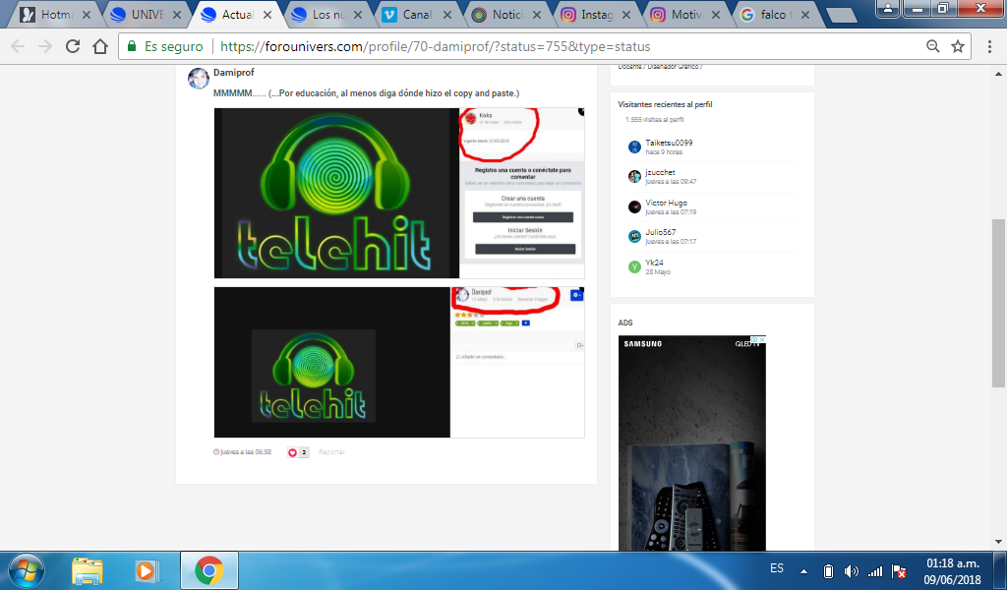Image resolution: width=1007 pixels, height=590 pixels.
Task: Open the volume speaker tray icon
Action: 852,571
